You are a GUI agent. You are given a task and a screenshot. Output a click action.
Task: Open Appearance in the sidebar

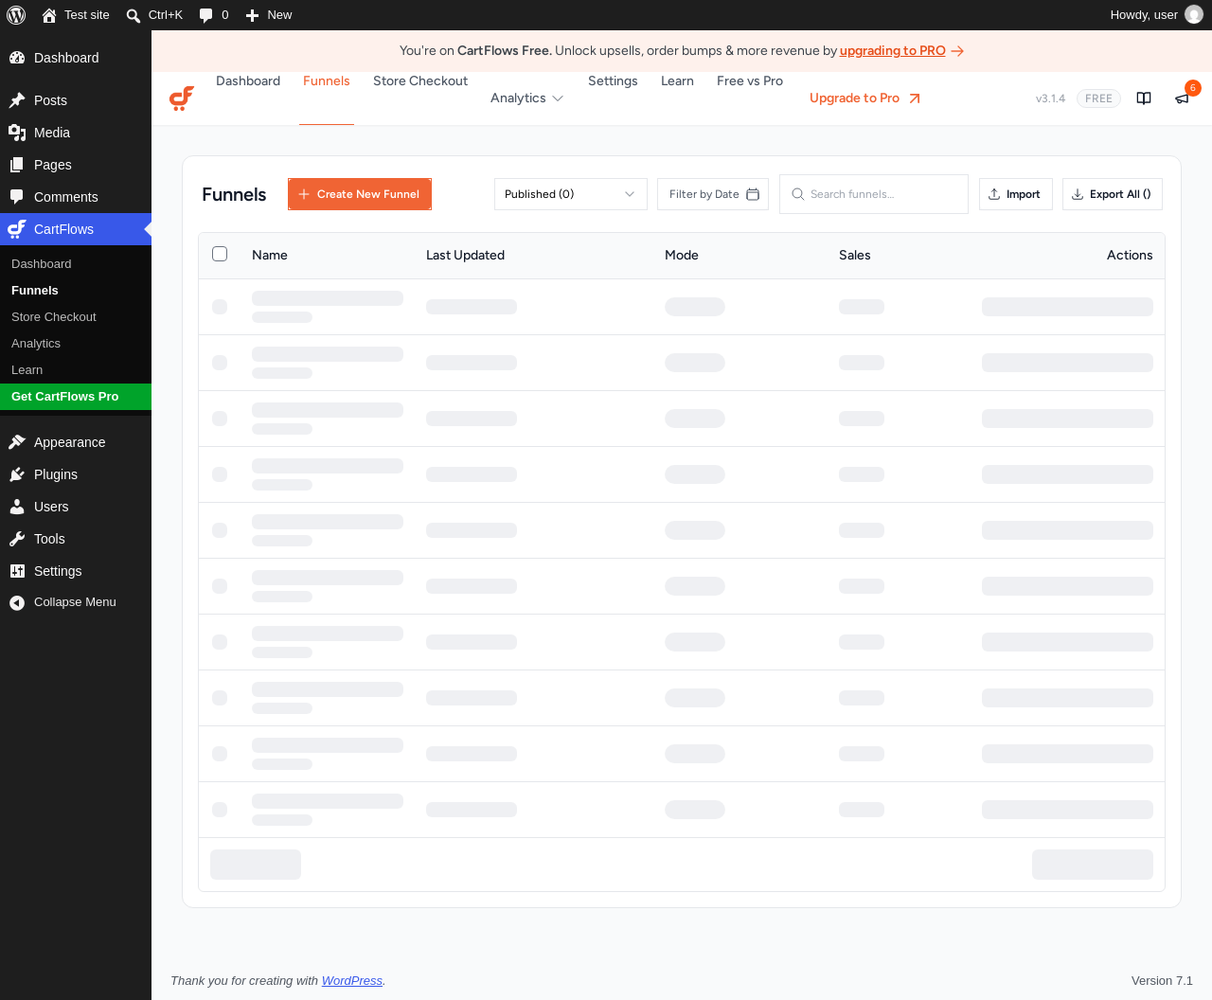click(76, 442)
